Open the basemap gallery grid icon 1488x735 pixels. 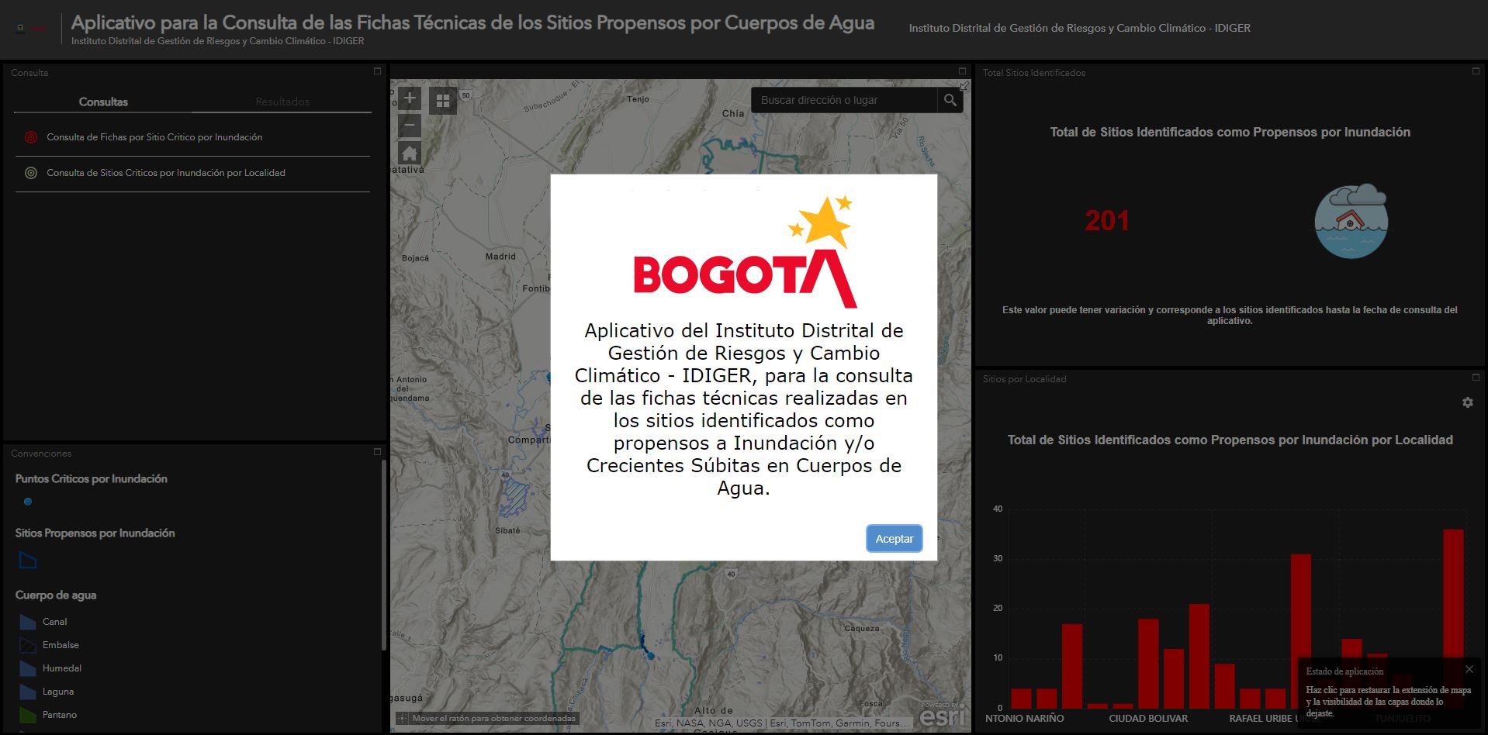pos(443,101)
